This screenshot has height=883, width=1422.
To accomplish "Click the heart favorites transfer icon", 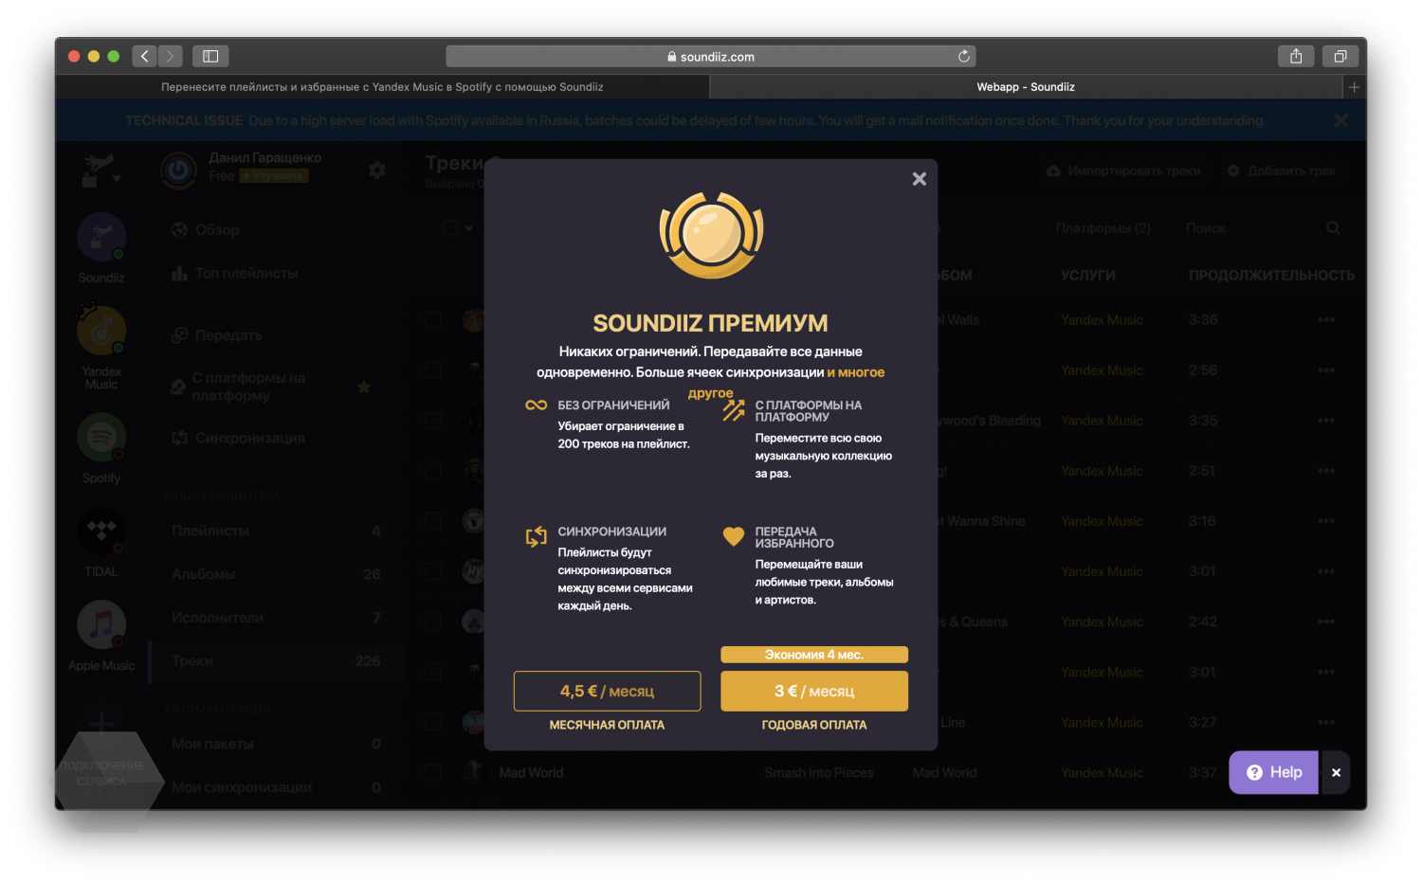I will pyautogui.click(x=734, y=536).
